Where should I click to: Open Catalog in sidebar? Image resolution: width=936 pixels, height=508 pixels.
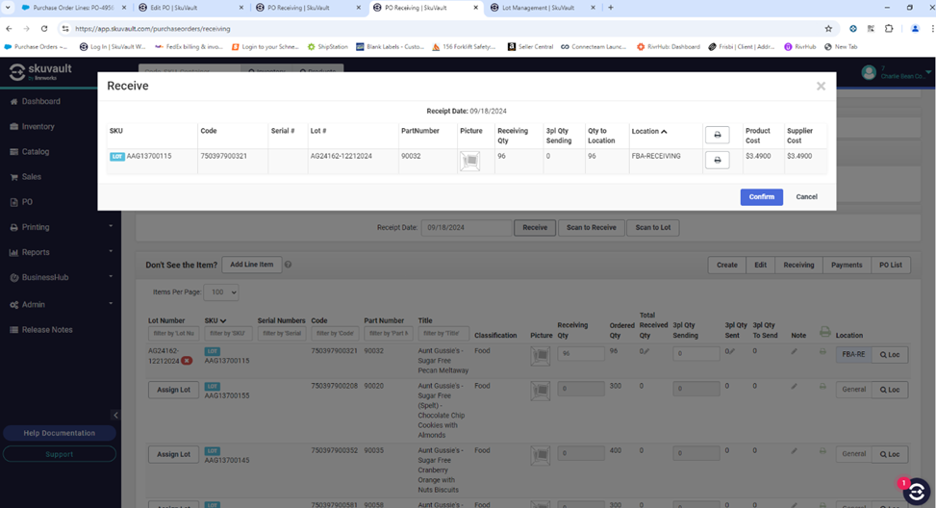click(x=36, y=152)
